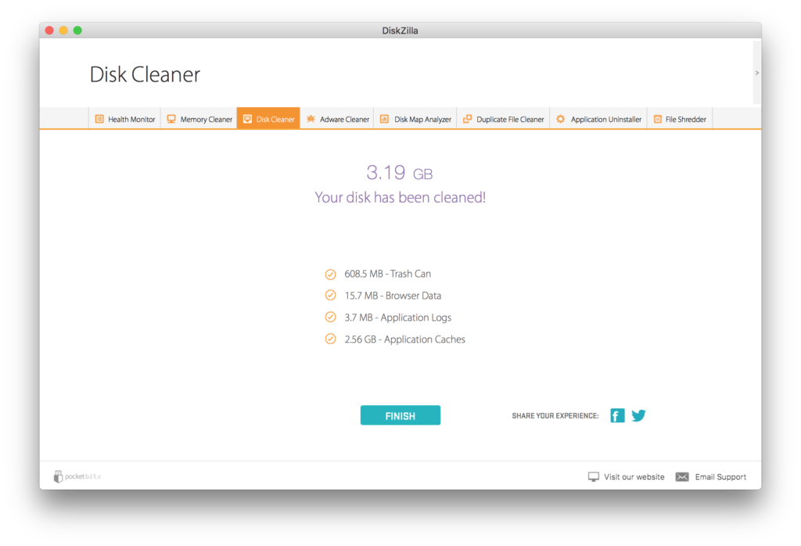
Task: Open the Health Monitor tab
Action: (x=125, y=119)
